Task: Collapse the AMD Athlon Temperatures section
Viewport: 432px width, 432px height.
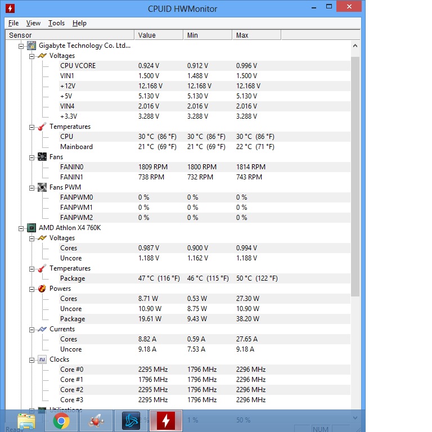Action: pyautogui.click(x=31, y=269)
